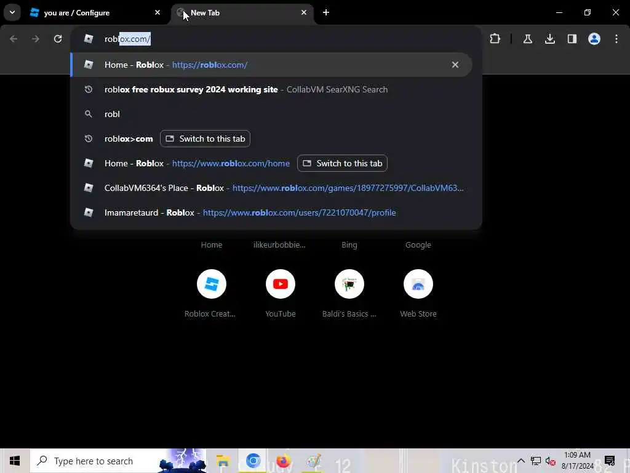Remove the highlighted Roblox suggestion

(455, 65)
